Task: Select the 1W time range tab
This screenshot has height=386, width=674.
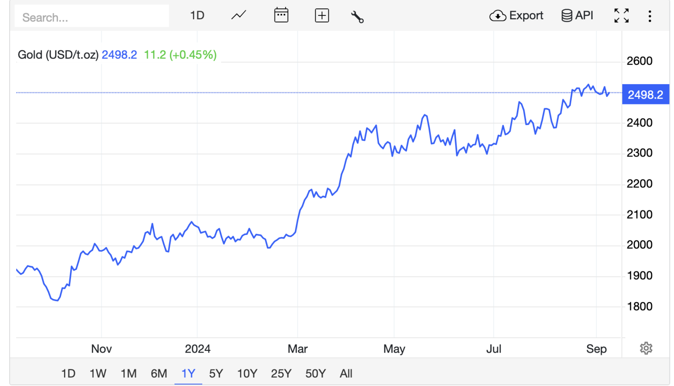Action: 98,373
